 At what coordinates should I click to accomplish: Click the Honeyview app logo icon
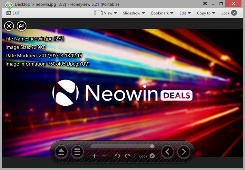pyautogui.click(x=9, y=5)
